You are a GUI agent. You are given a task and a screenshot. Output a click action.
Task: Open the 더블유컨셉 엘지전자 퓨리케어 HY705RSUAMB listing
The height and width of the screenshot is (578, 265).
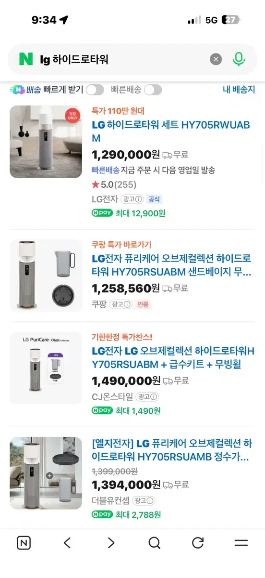(172, 450)
